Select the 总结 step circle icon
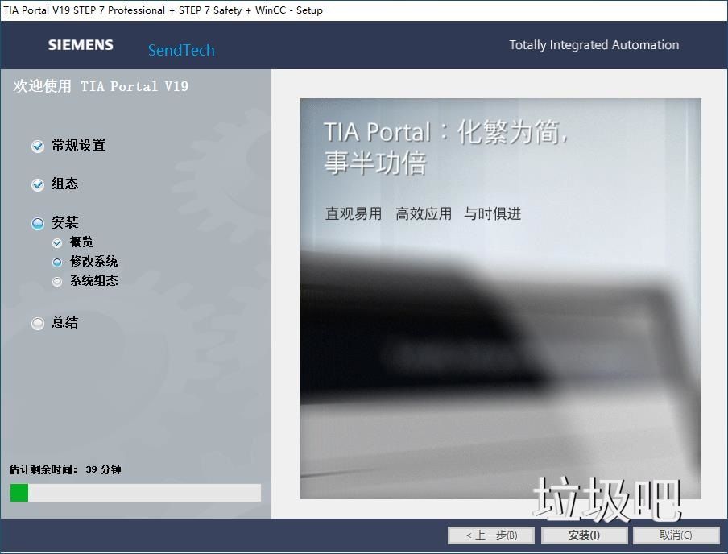The height and width of the screenshot is (554, 728). (x=37, y=322)
